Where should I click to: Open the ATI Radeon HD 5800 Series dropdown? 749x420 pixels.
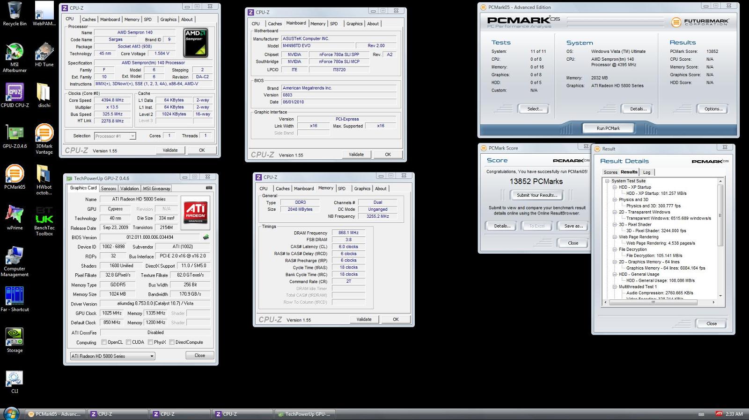click(112, 356)
